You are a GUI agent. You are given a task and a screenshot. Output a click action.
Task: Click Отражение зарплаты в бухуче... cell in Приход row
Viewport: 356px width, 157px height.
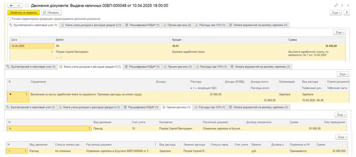(x=223, y=128)
